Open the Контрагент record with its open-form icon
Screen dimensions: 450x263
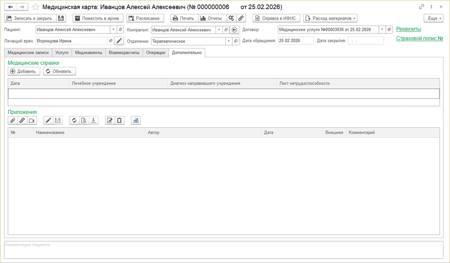pyautogui.click(x=226, y=29)
